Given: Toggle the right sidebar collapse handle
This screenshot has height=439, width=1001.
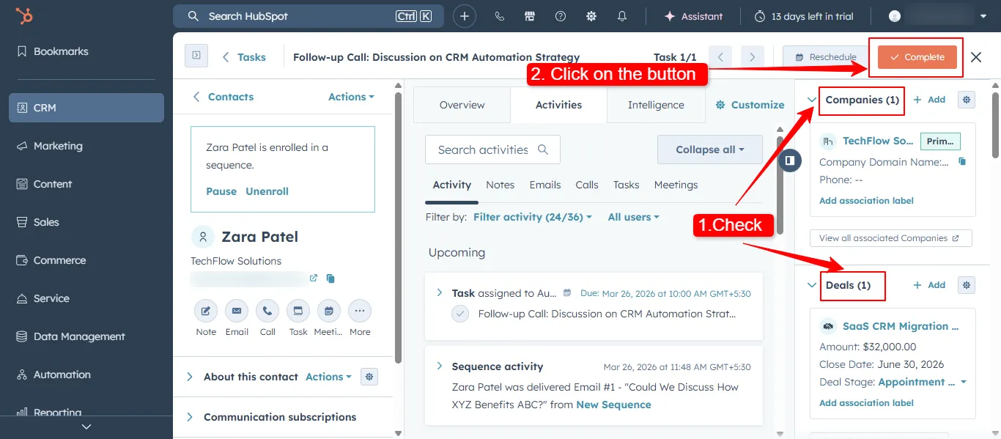Looking at the screenshot, I should pyautogui.click(x=790, y=160).
